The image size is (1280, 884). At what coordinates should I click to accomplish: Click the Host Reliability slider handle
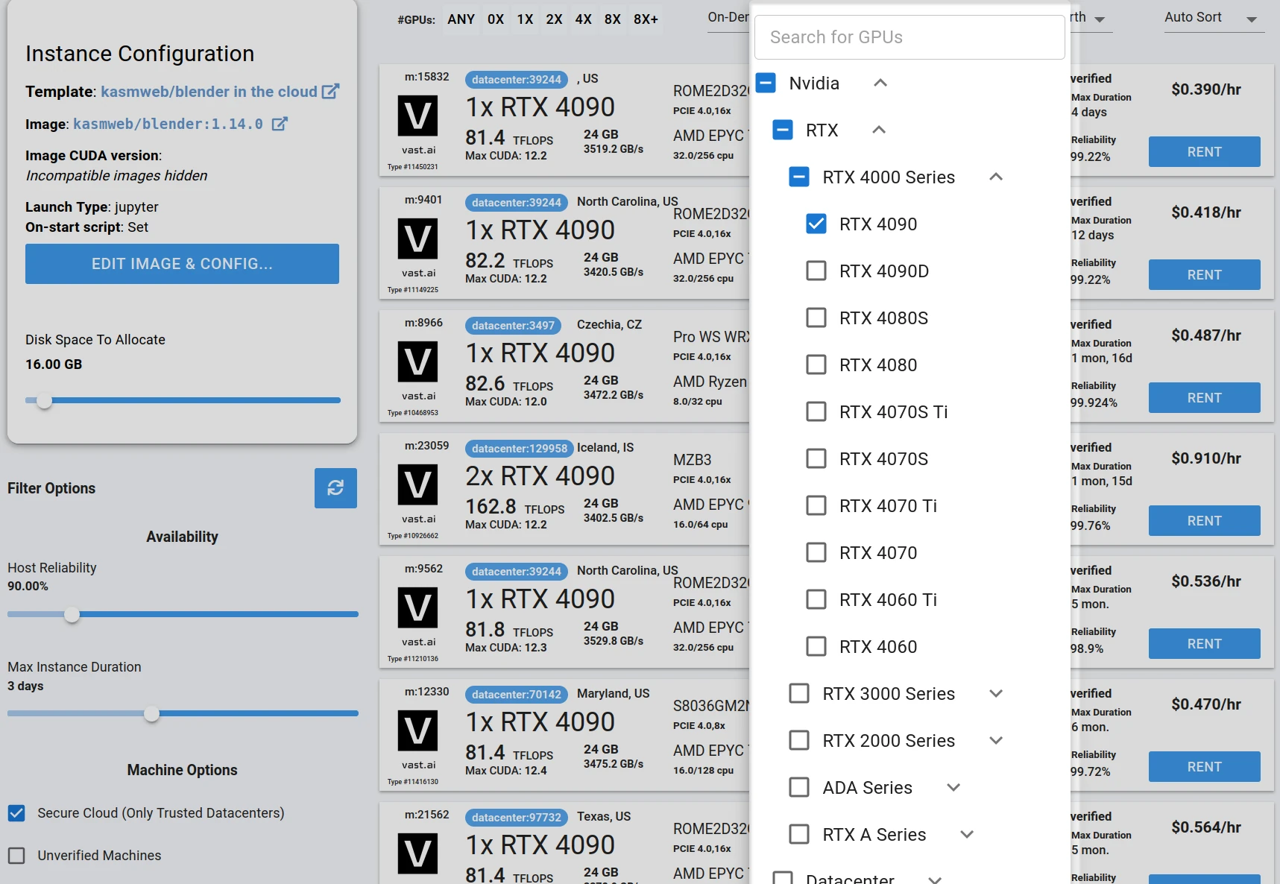pyautogui.click(x=72, y=614)
